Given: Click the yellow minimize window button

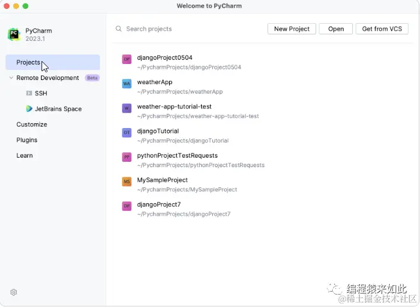Looking at the screenshot, I should click(16, 6).
